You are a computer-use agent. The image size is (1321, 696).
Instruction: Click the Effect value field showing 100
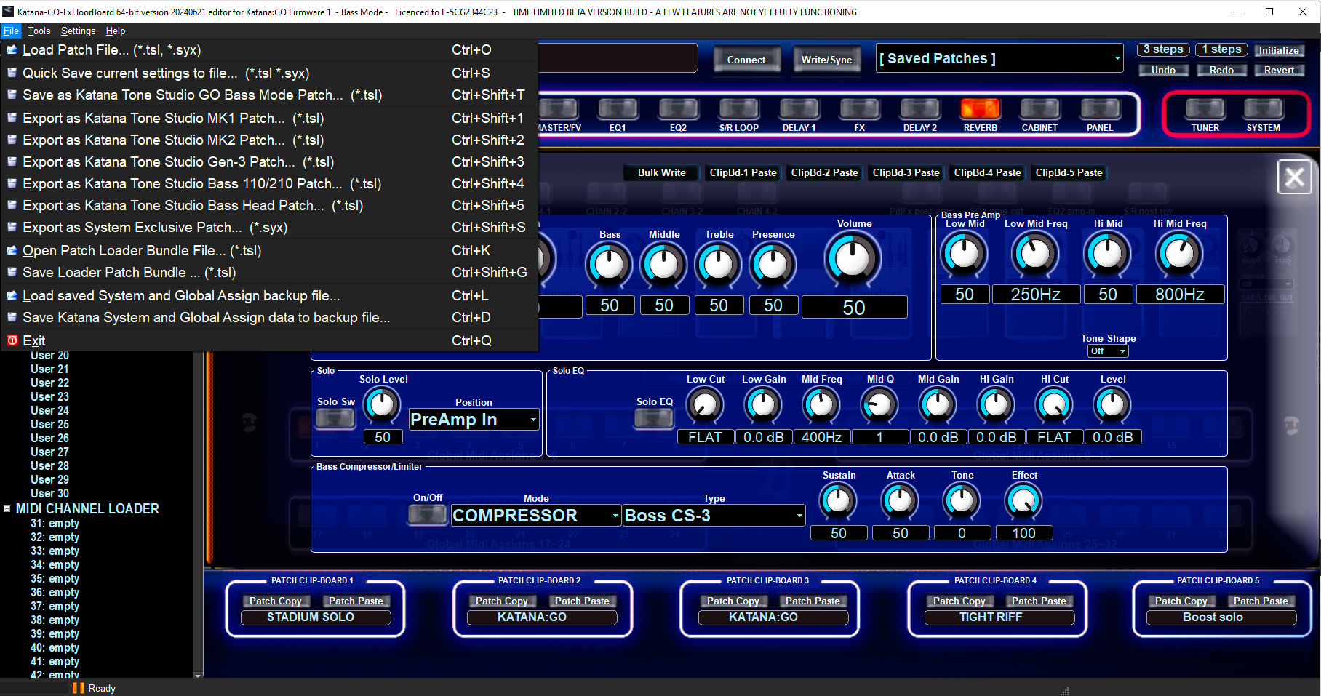1023,533
